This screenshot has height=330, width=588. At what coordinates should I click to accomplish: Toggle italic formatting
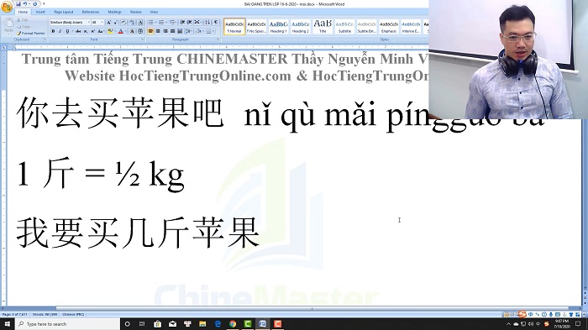[60, 31]
